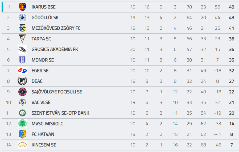Select the Ikarus BSE team name

click(x=43, y=7)
